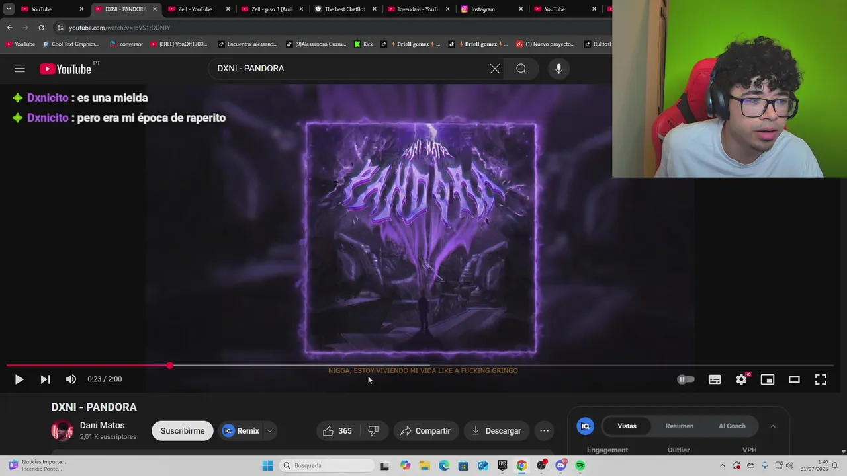Share the video via Compartir
The width and height of the screenshot is (847, 476).
pyautogui.click(x=425, y=431)
